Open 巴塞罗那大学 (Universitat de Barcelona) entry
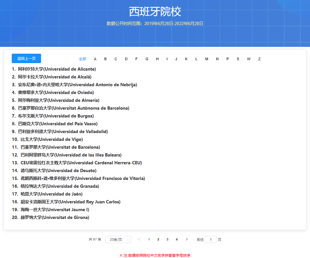Image resolution: width=310 pixels, height=258 pixels. click(56, 147)
